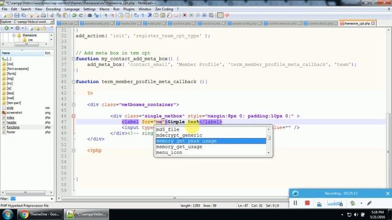Click the pencil annotate icon in recorder
The width and height of the screenshot is (392, 220).
point(369,203)
